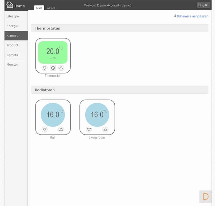Image resolution: width=215 pixels, height=206 pixels.
Task: Open the Monitor sidebar item
Action: pyautogui.click(x=12, y=64)
